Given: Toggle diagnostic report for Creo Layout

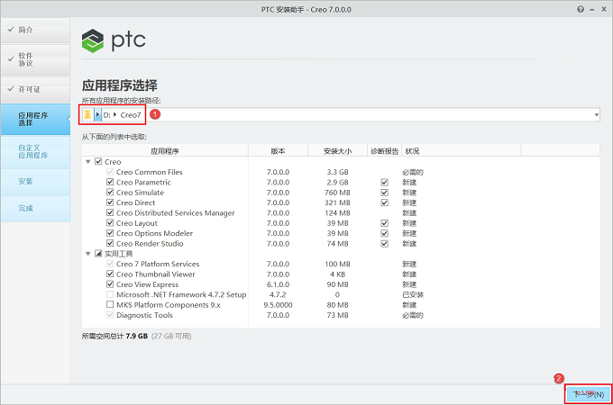Looking at the screenshot, I should point(385,223).
